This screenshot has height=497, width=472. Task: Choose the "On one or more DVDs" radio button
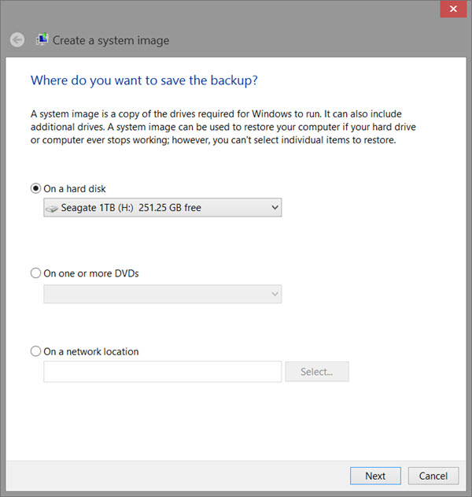click(35, 273)
